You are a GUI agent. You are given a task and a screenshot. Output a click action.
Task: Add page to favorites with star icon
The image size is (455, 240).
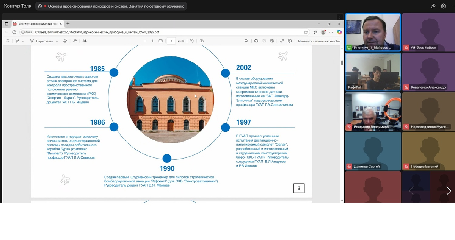click(306, 32)
